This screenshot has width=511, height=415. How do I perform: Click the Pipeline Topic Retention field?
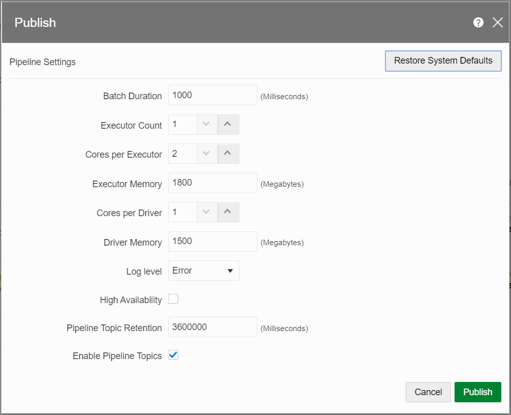tap(213, 327)
